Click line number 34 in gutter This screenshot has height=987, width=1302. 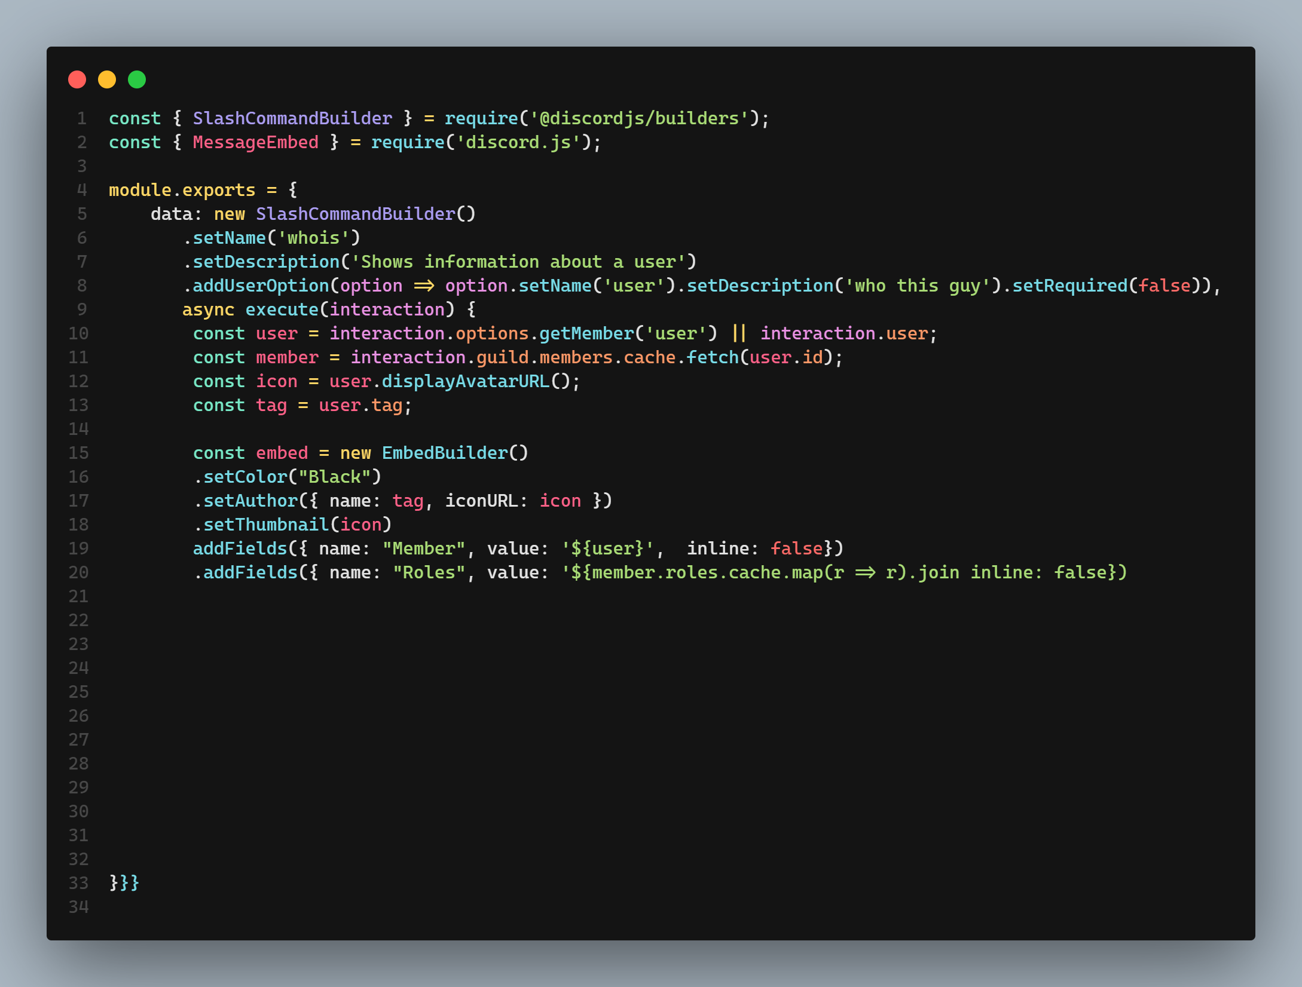(78, 907)
